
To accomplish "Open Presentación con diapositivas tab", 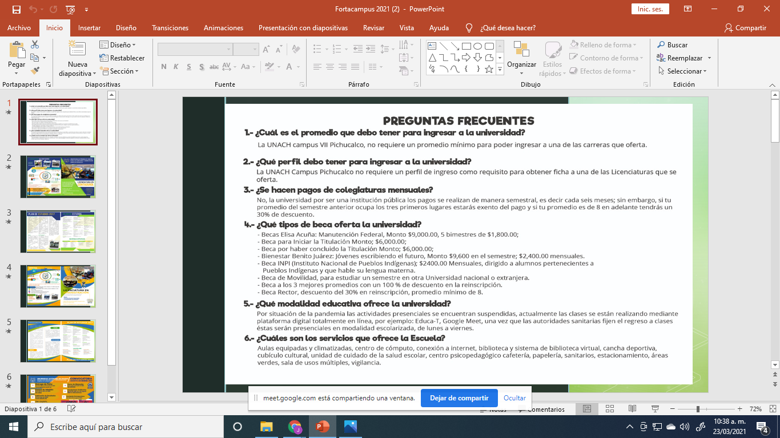I will pos(303,28).
